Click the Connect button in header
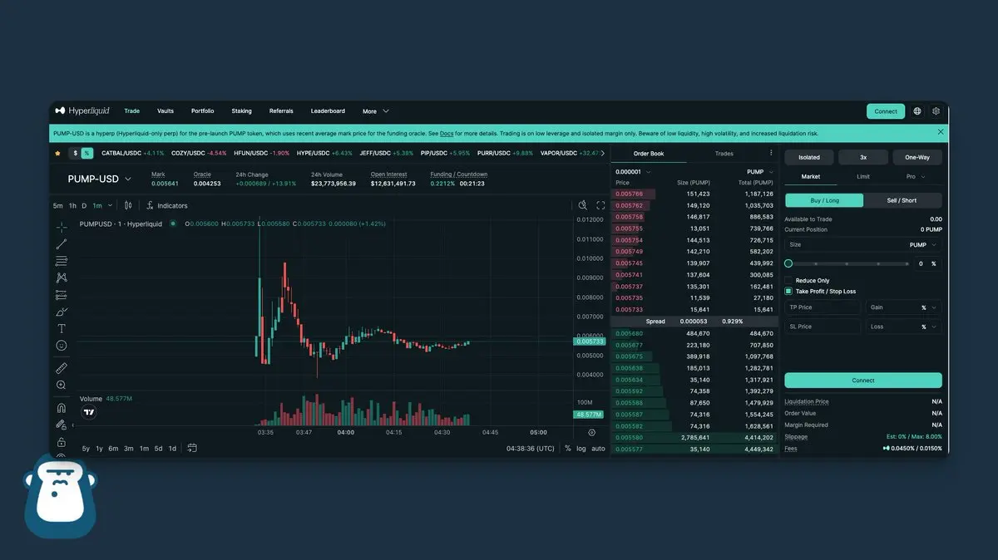The width and height of the screenshot is (998, 560). [886, 111]
